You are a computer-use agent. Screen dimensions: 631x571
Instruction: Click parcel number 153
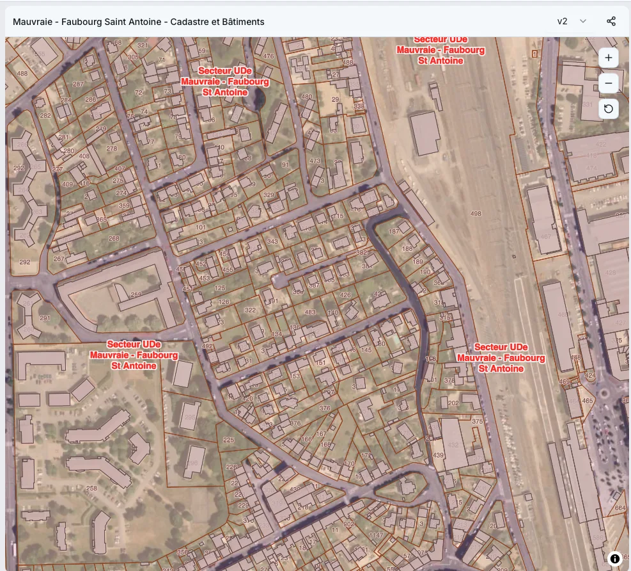pos(295,376)
